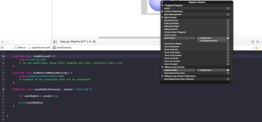This screenshot has width=262, height=122.
Task: Select the LoginScreen userBubblePressed: connection
Action: click(213, 39)
